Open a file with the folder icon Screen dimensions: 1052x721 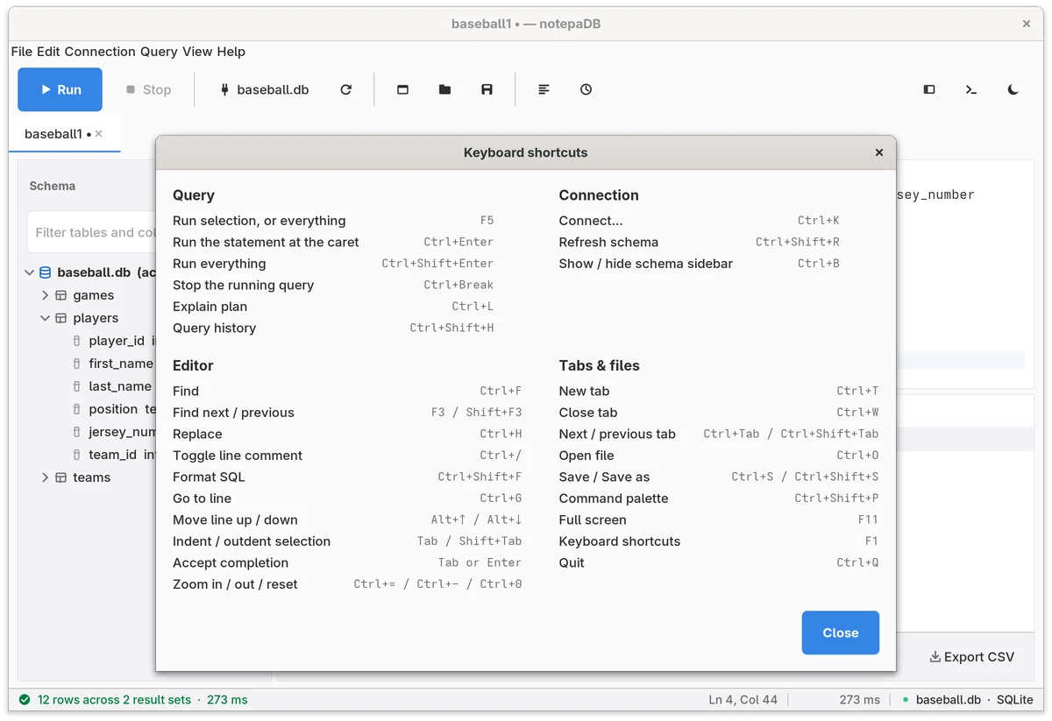444,89
